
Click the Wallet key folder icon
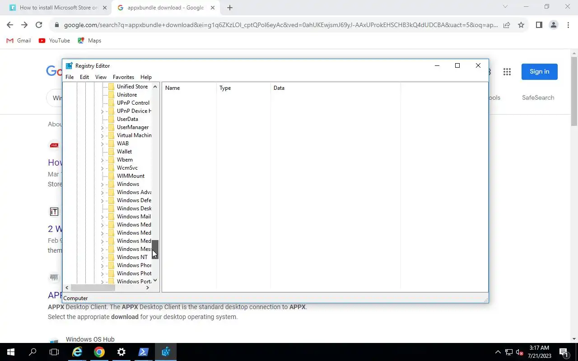(x=111, y=152)
